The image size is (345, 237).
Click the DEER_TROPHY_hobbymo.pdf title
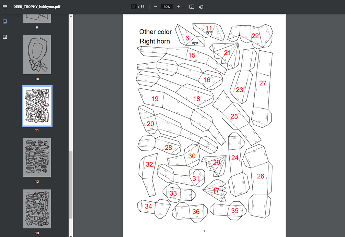37,7
